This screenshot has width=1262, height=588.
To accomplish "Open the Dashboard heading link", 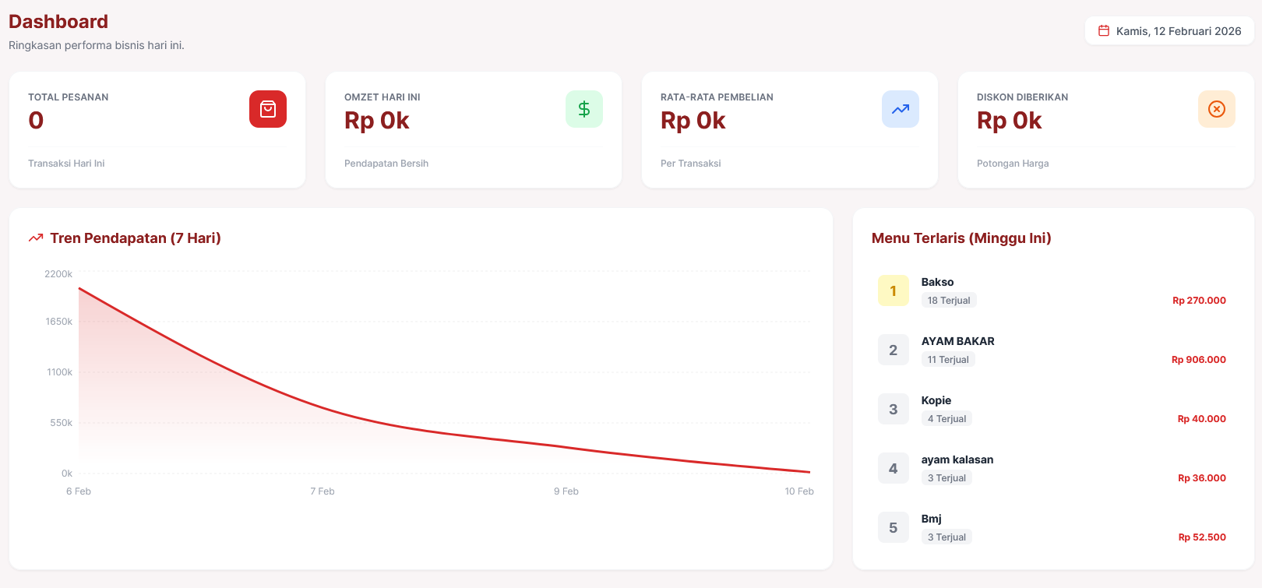I will (58, 21).
